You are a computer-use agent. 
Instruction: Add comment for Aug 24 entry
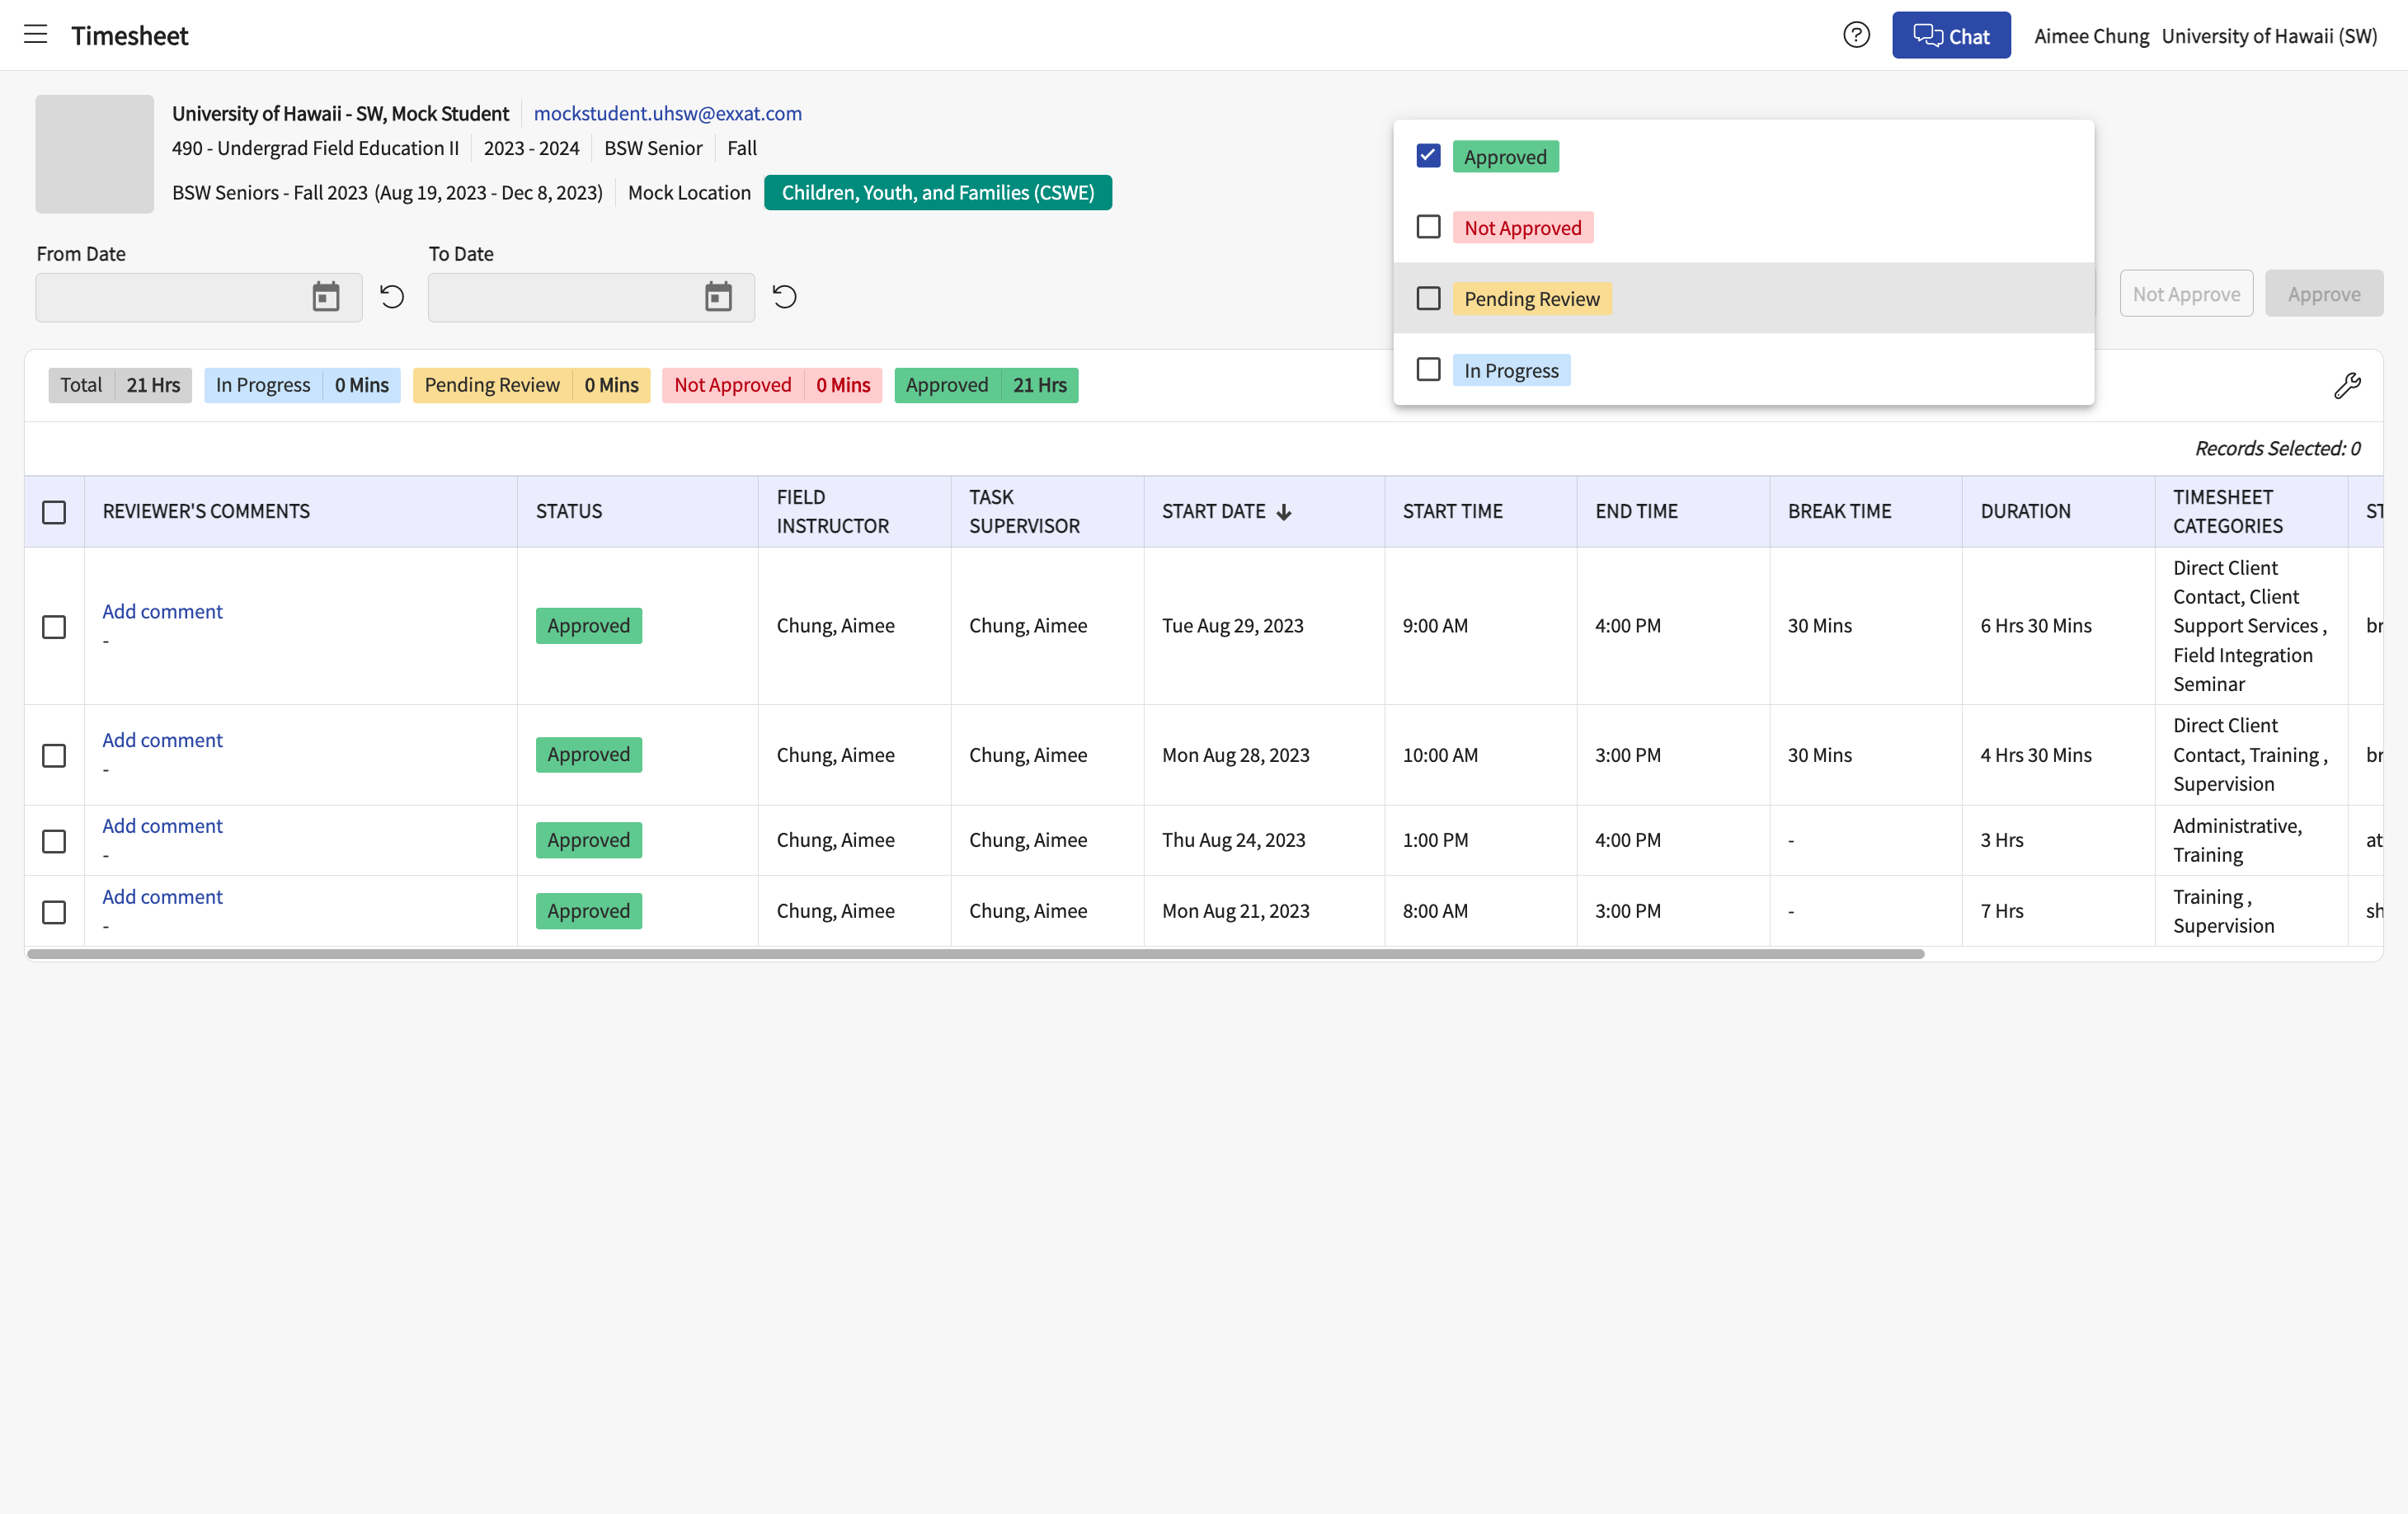click(162, 826)
